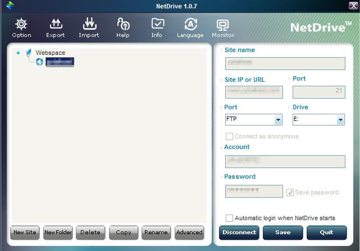Click the Import toolbar icon

click(89, 25)
